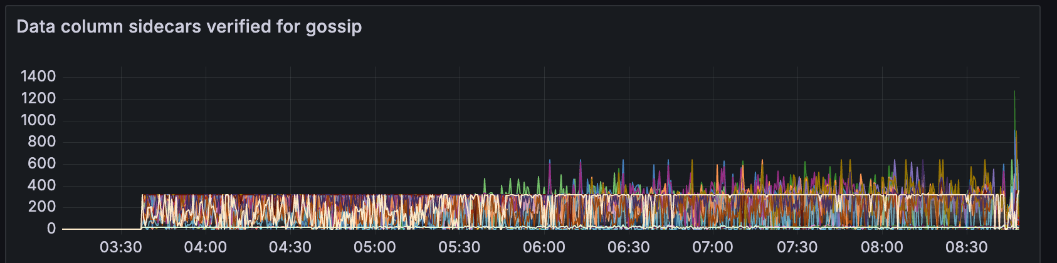Click the 1400 value on the y-axis
Viewport: 1057px width, 263px height.
pos(38,76)
